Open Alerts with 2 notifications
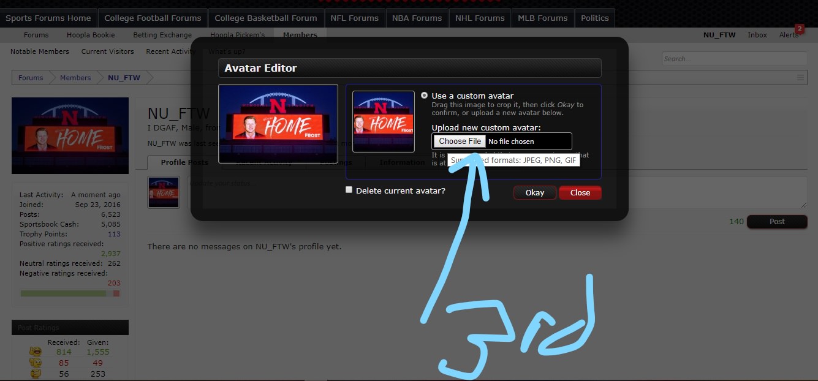The width and height of the screenshot is (818, 381). tap(789, 35)
